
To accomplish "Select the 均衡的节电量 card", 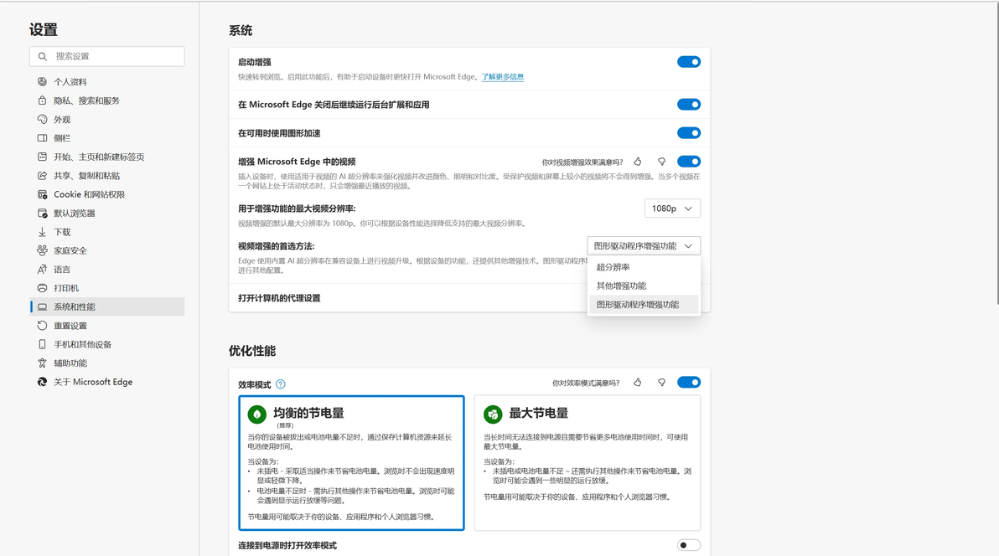I will pos(351,463).
